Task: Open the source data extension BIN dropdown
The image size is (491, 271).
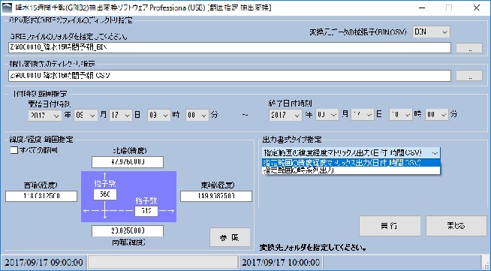Action: (431, 32)
